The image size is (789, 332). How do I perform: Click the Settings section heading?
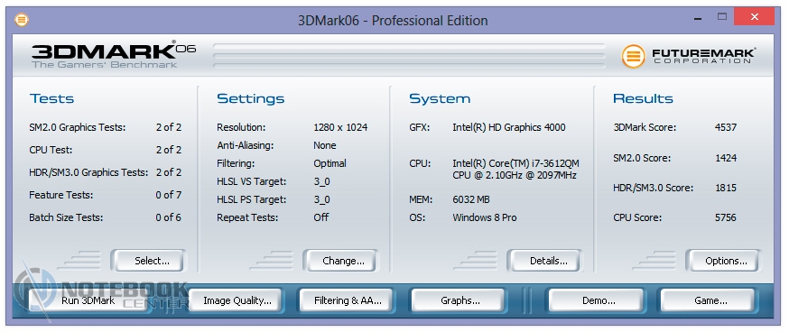tap(251, 98)
